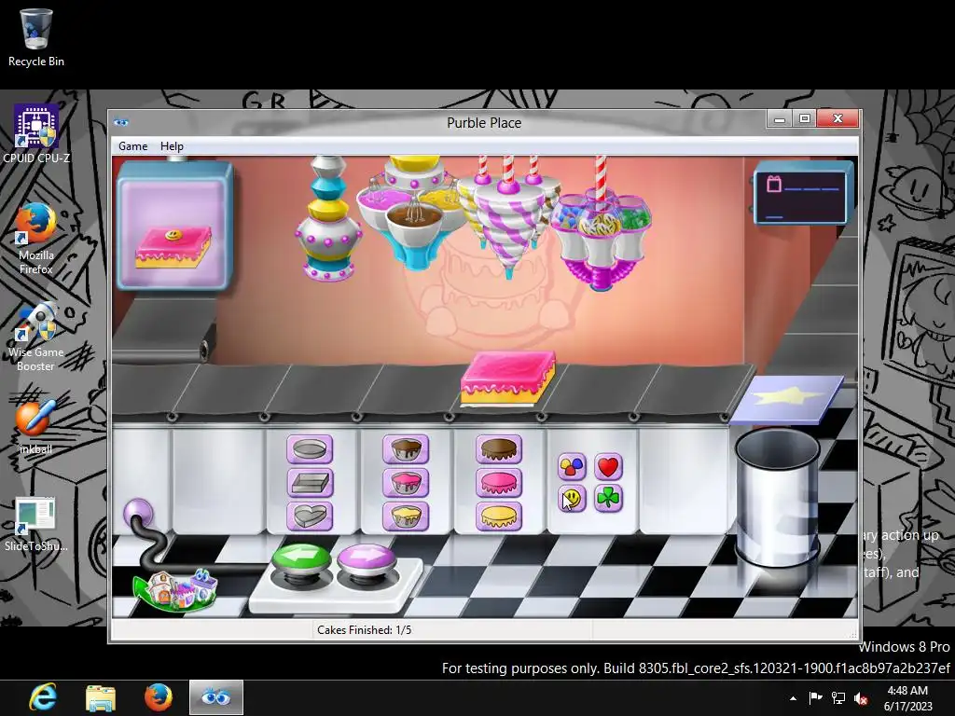Minimize the Purble Place window
Screen dimensions: 955x716
pos(779,119)
